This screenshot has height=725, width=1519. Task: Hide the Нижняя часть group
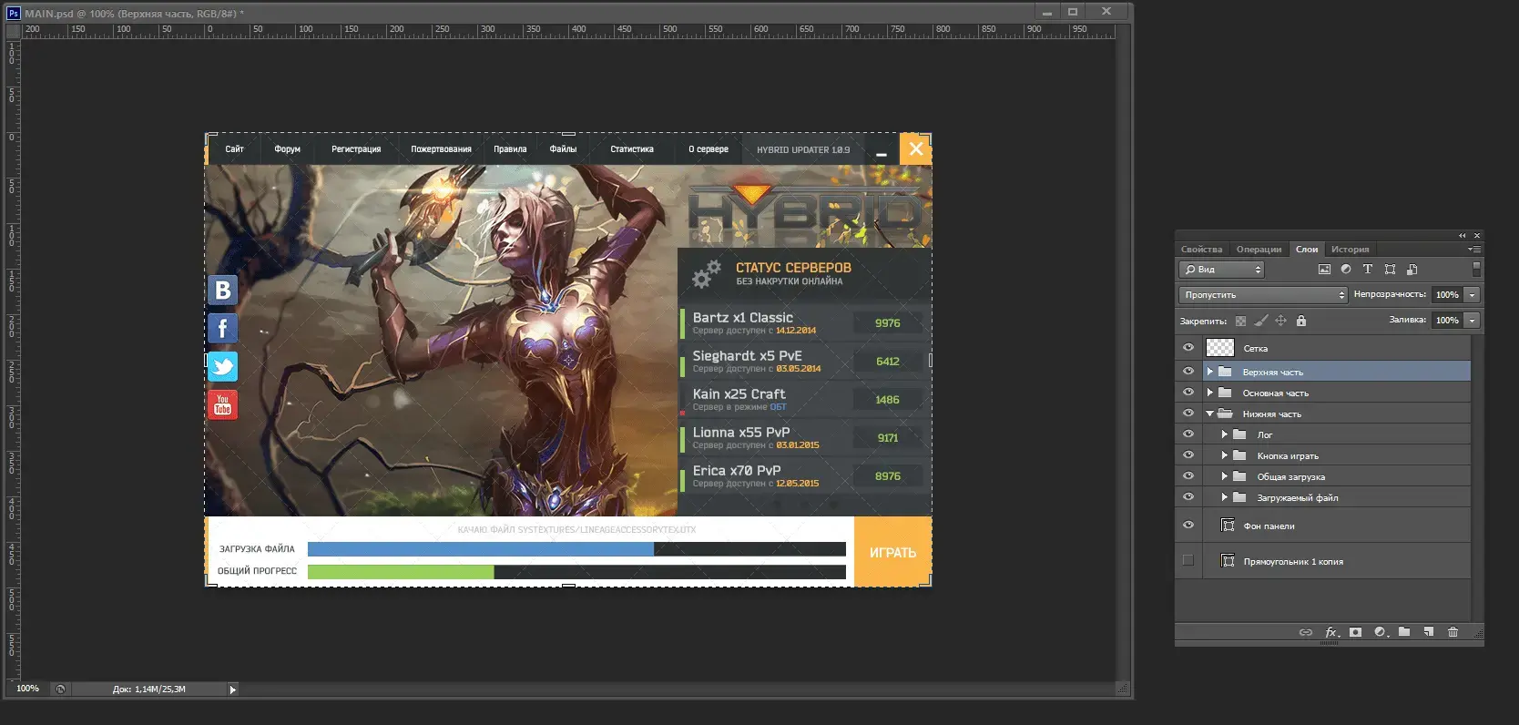pyautogui.click(x=1188, y=414)
